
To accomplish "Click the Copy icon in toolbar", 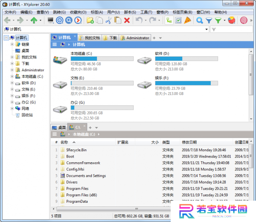I will click(x=99, y=20).
